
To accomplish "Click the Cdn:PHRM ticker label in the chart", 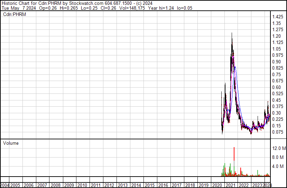I will tap(14, 15).
